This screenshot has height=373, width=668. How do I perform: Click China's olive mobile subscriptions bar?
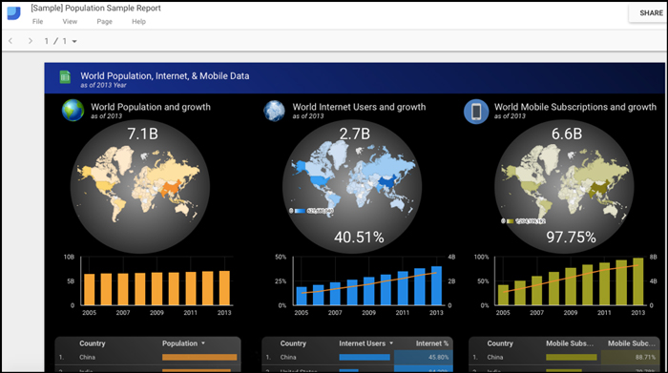tap(572, 357)
